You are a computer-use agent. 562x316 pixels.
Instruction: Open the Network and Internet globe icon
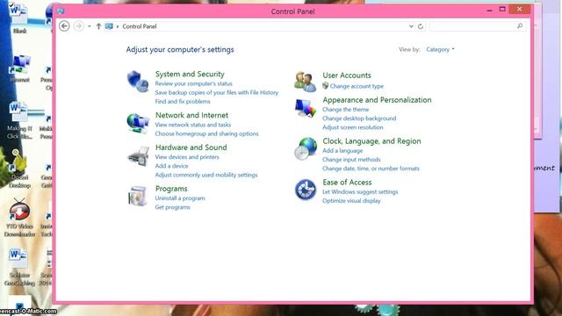point(138,123)
